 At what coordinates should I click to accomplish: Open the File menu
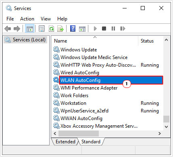click(x=10, y=19)
